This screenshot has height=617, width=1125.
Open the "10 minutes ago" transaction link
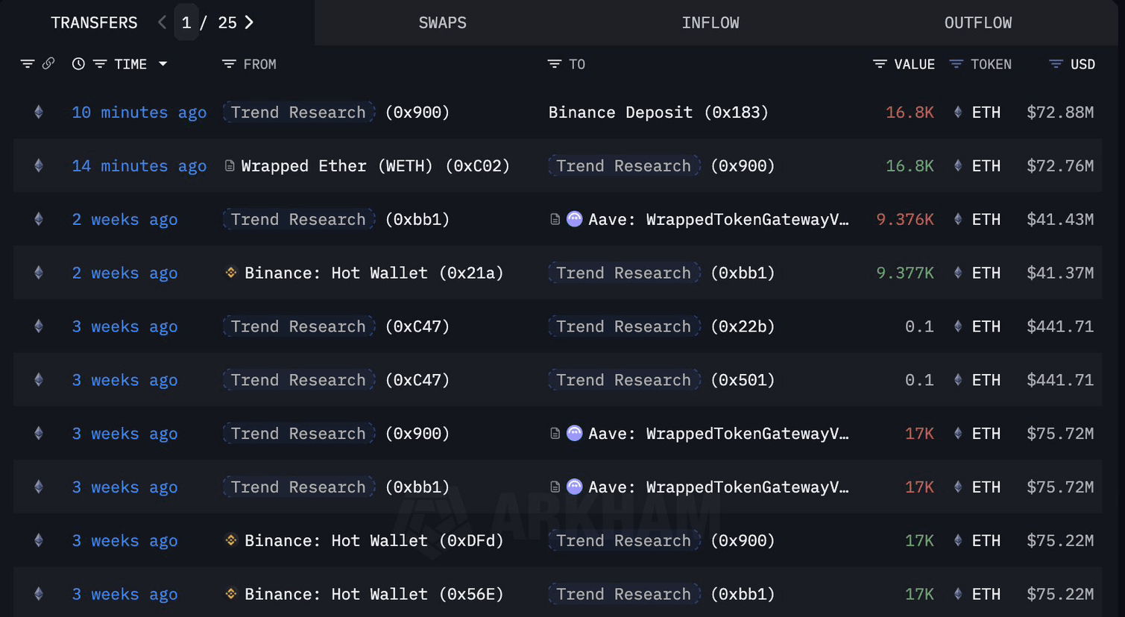139,113
